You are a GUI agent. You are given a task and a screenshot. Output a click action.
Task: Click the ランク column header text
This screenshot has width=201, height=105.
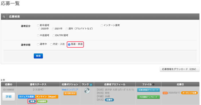[x=85, y=84]
